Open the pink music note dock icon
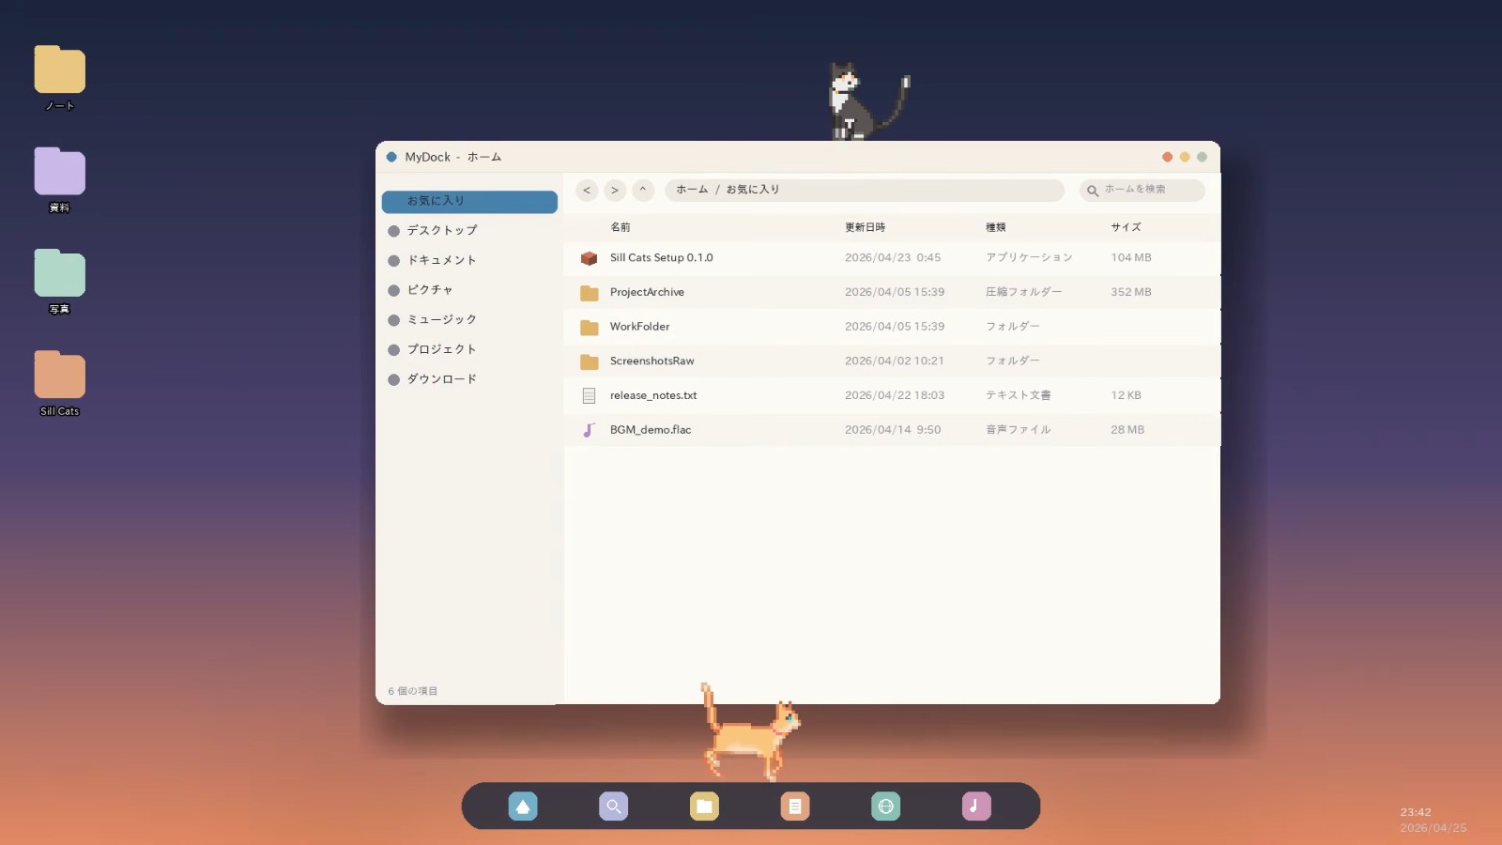Image resolution: width=1502 pixels, height=845 pixels. tap(976, 807)
